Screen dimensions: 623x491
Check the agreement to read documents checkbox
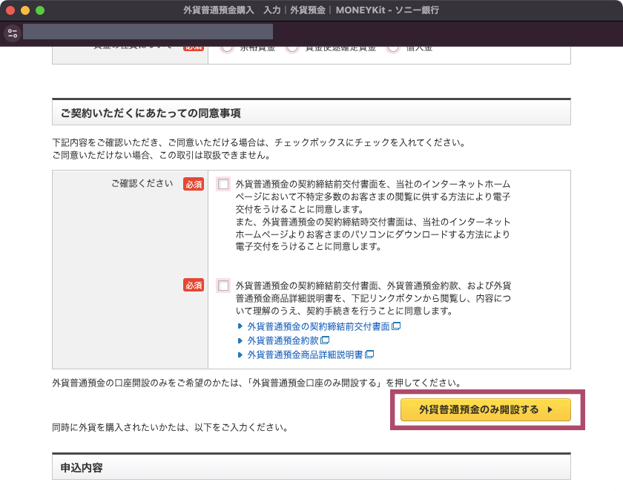223,286
